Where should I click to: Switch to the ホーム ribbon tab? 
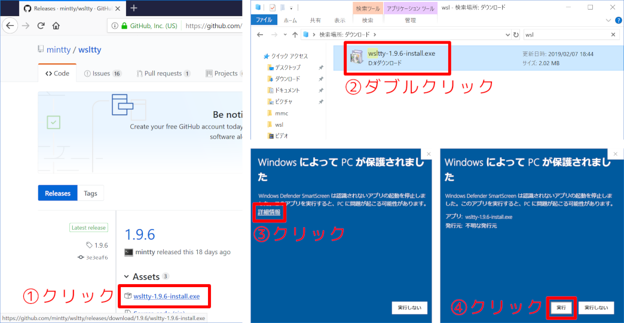[x=290, y=20]
